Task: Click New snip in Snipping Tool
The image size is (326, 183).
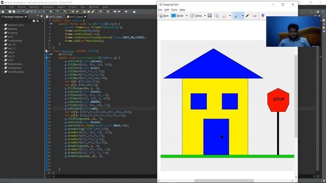Action: 164,16
